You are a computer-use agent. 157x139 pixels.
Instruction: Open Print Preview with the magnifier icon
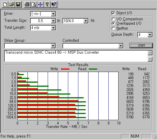tap(34, 5)
